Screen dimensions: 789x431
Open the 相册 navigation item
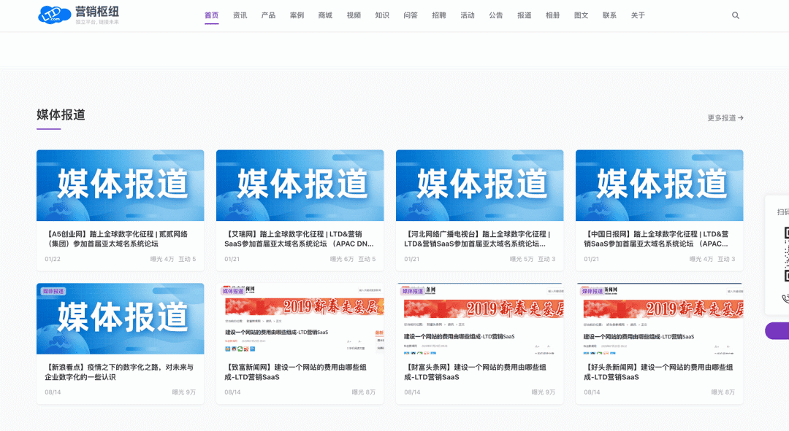coord(552,15)
